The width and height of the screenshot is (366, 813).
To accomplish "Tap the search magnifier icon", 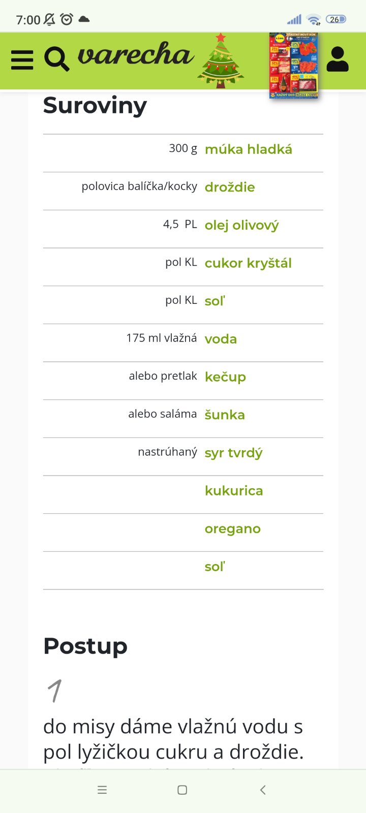I will (56, 59).
